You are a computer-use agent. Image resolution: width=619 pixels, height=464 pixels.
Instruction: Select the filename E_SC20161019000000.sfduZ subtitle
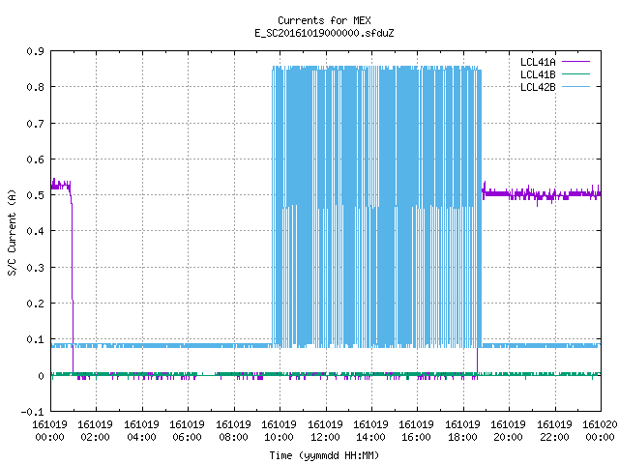tap(324, 33)
